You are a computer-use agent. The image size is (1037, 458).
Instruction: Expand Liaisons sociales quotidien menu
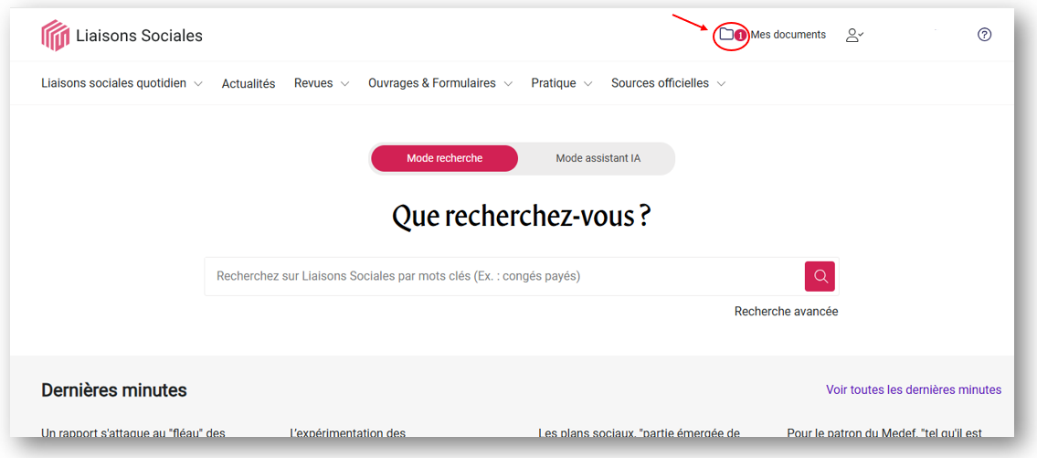(122, 83)
